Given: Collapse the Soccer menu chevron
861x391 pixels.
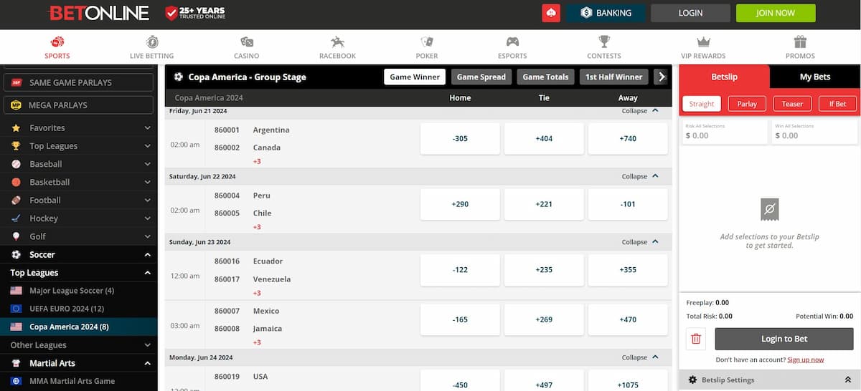Looking at the screenshot, I should click(x=147, y=254).
